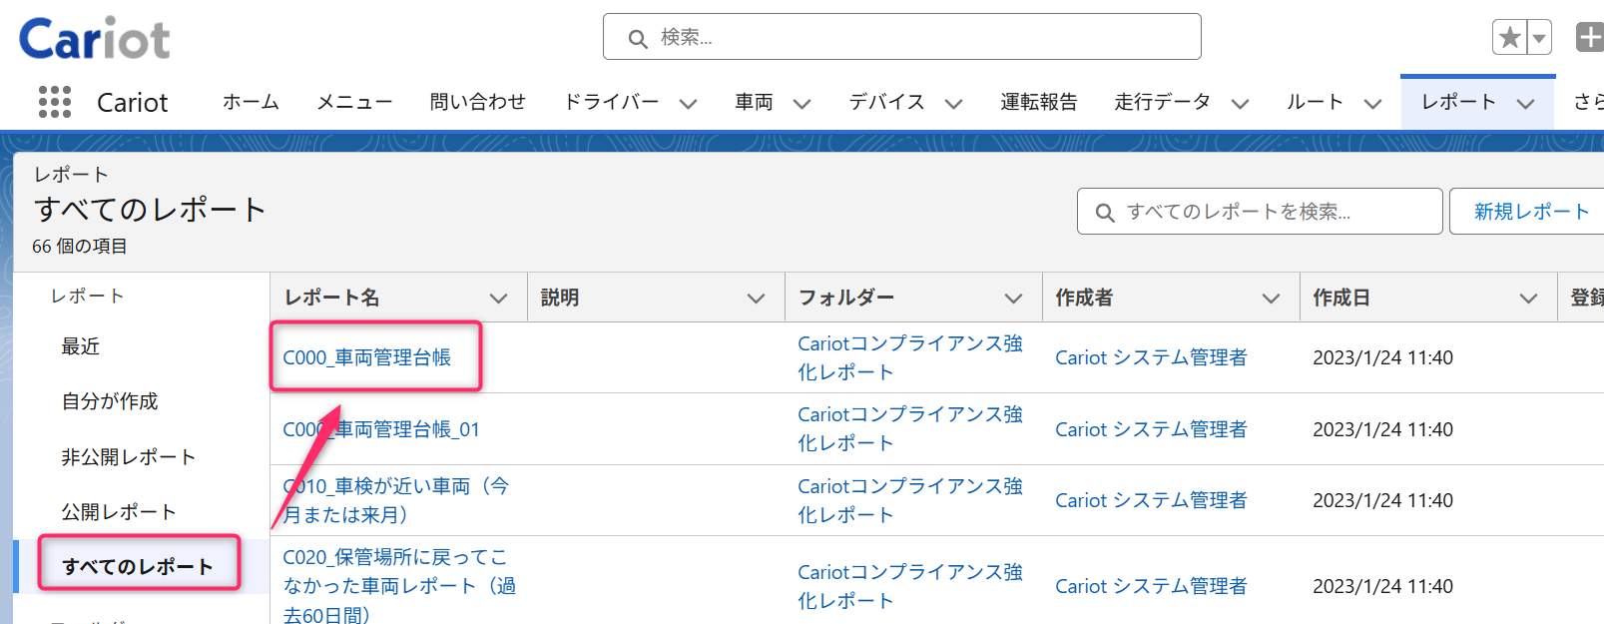This screenshot has width=1604, height=624.
Task: Sort by 作成者 column header
Action: click(x=1084, y=298)
